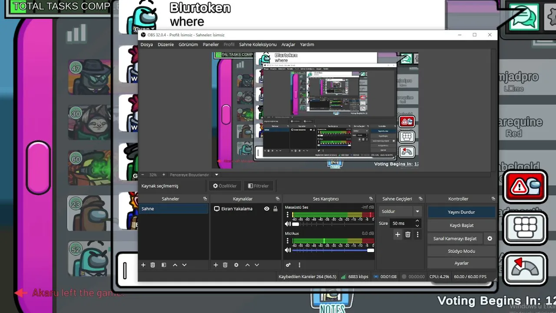Zoom out the preview with minus icon
Screen dimensions: 556x313
[142, 175]
